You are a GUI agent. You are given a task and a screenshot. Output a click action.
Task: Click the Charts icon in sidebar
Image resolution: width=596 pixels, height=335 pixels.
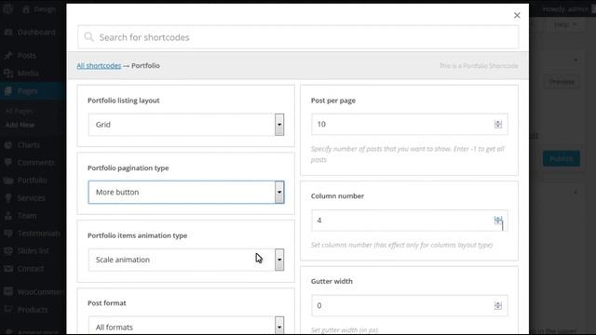pyautogui.click(x=8, y=145)
